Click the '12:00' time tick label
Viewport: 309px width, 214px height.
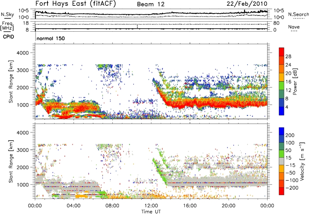pos(151,206)
